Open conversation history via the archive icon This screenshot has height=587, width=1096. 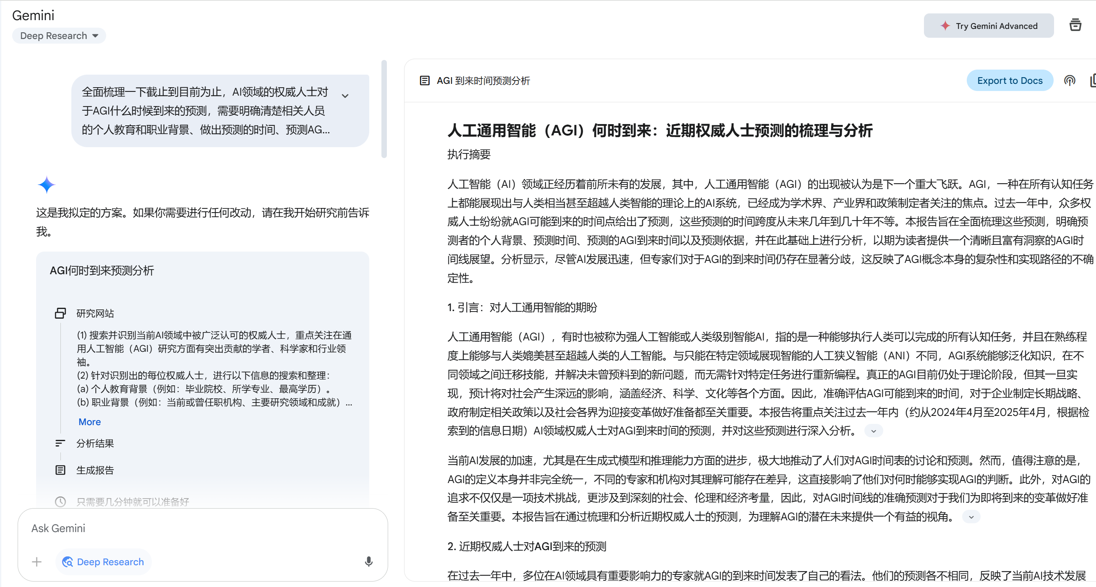point(1075,25)
